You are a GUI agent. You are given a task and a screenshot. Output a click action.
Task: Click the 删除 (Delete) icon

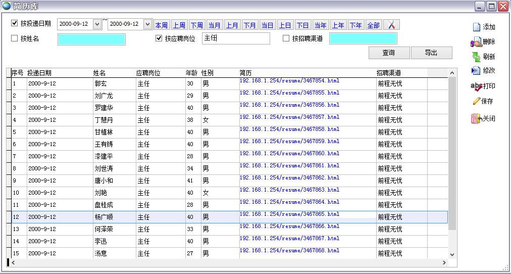click(476, 42)
